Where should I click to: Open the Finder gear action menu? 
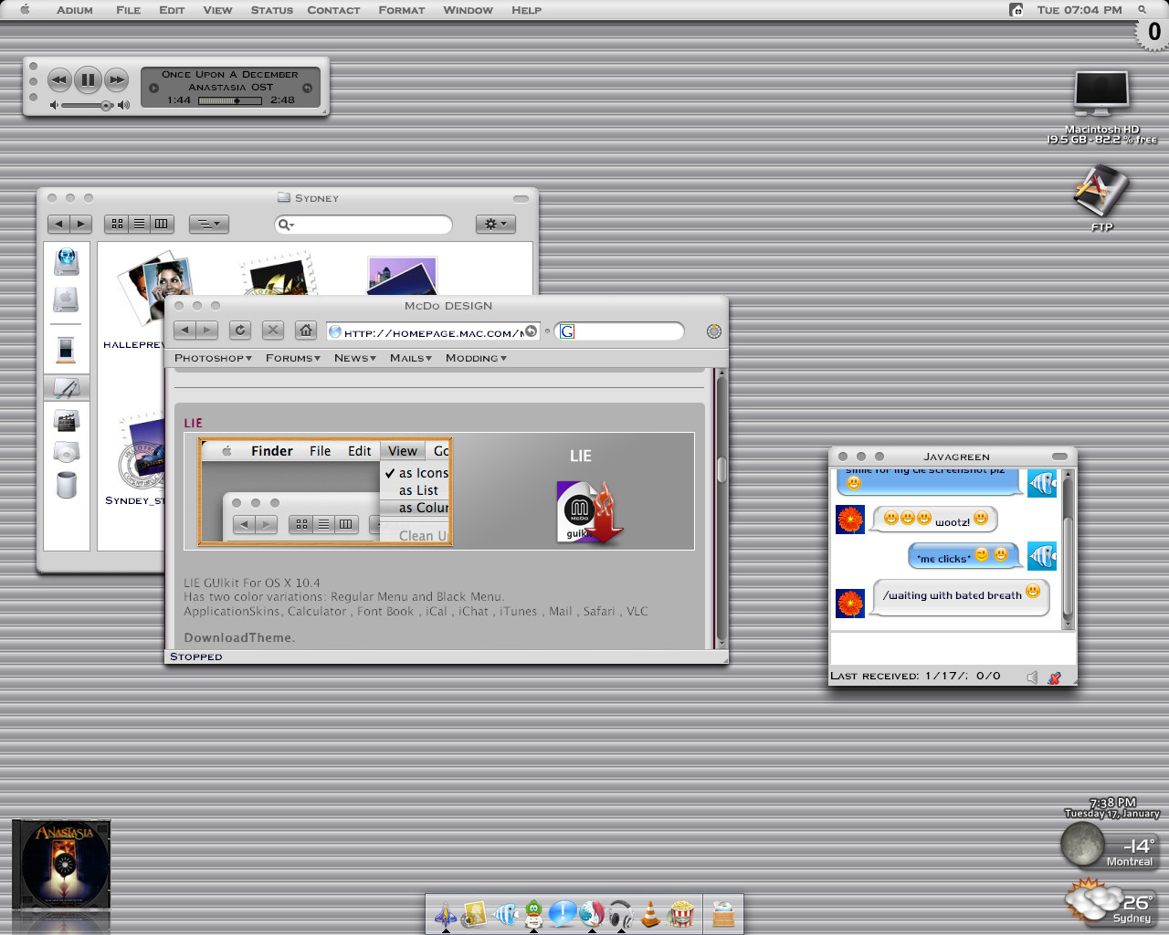click(x=496, y=224)
